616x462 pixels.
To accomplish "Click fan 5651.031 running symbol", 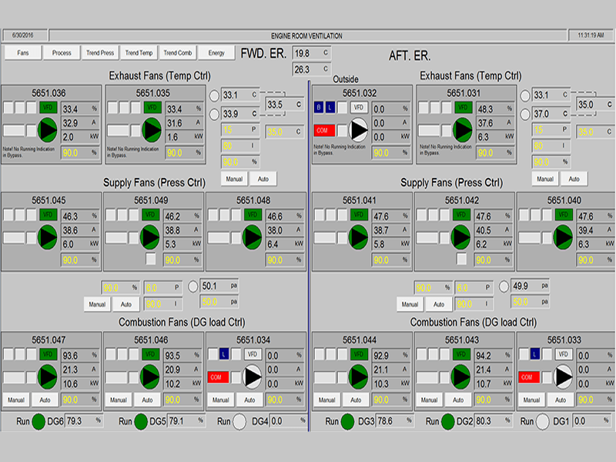I will [x=463, y=130].
